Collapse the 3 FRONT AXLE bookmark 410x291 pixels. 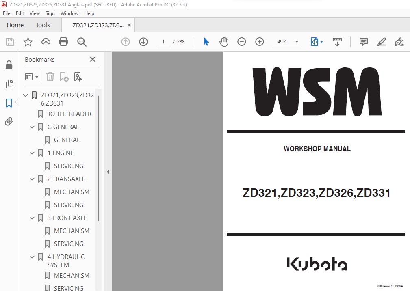coord(32,218)
